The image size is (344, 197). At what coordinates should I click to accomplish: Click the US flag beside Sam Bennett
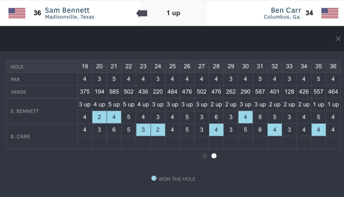(17, 13)
